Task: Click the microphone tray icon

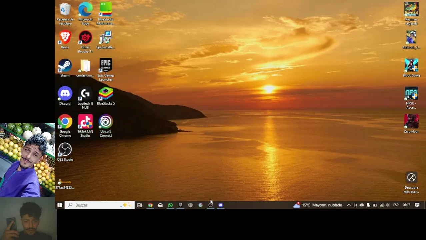Action: (x=368, y=205)
